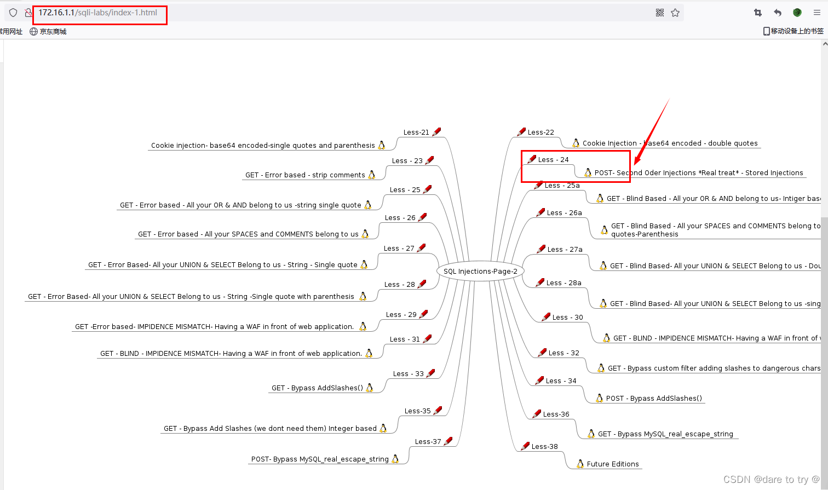Screen dimensions: 828x490
Task: Click penguin icon before POST - Bypass AddSlashes()
Action: (x=600, y=398)
